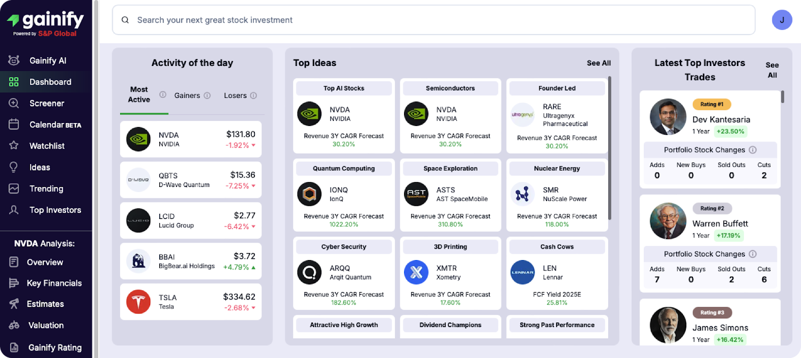Click the Tesla logo

coord(139,302)
